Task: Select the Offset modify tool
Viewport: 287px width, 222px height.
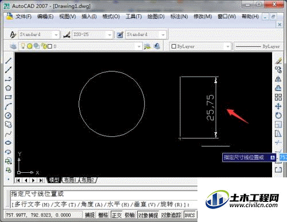Action: point(278,88)
